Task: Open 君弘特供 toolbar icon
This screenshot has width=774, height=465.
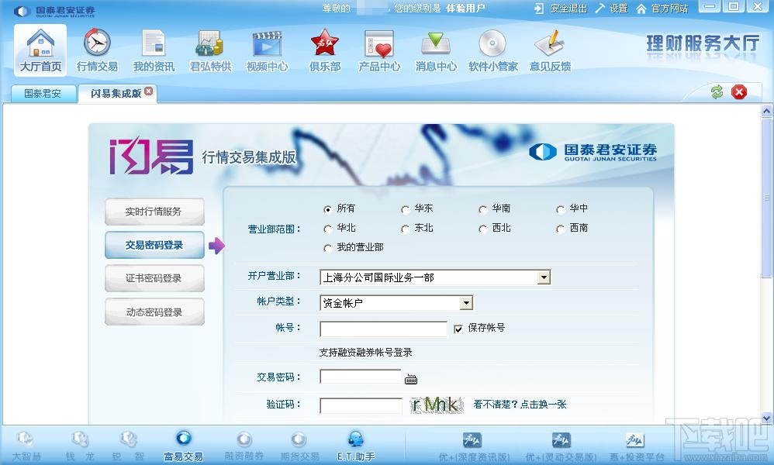Action: tap(211, 50)
